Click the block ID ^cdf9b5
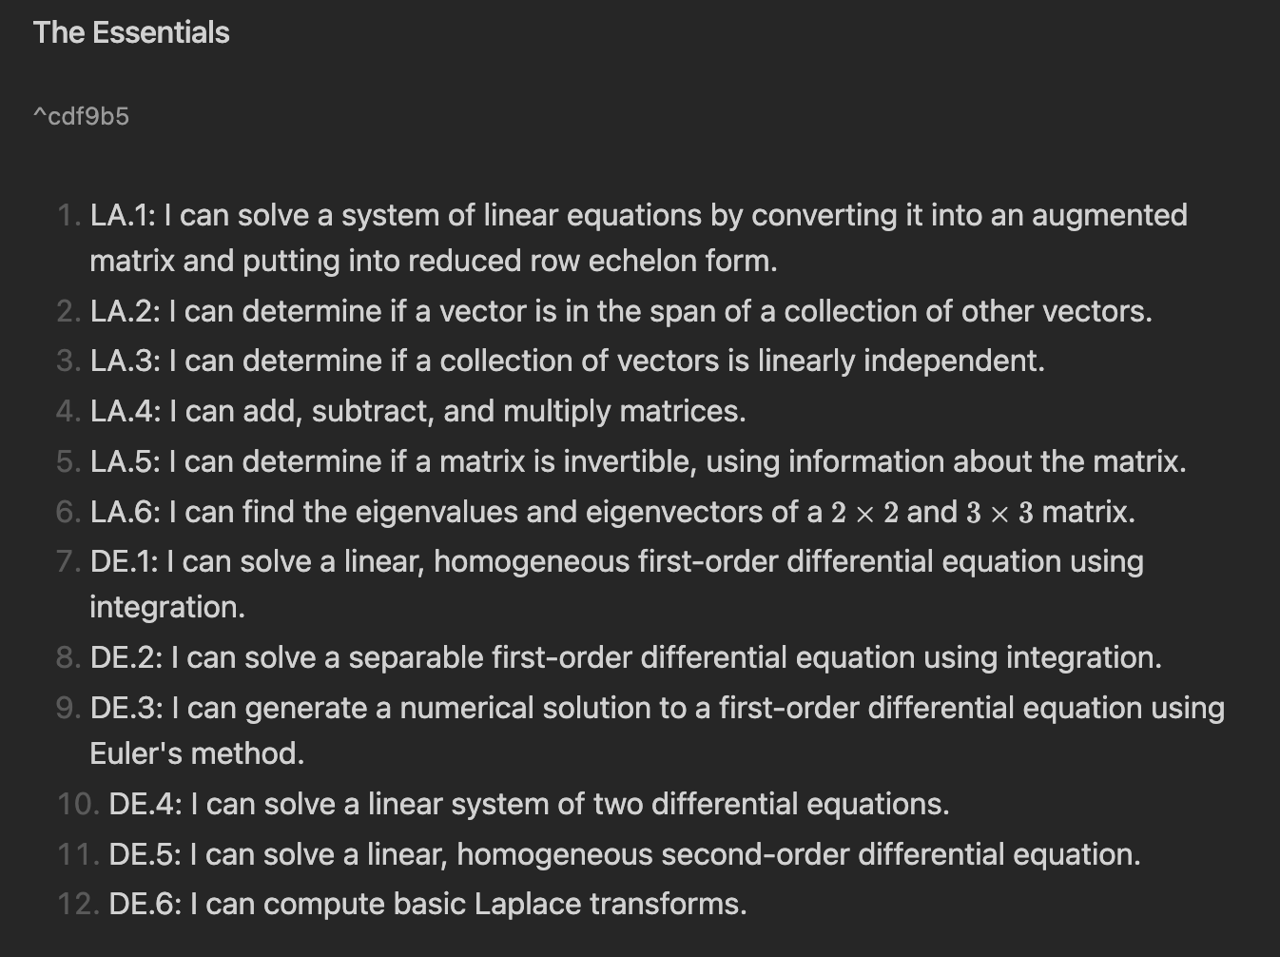1280x957 pixels. coord(81,117)
